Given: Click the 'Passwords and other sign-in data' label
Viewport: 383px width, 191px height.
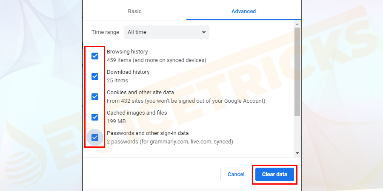Looking at the screenshot, I should click(x=148, y=133).
